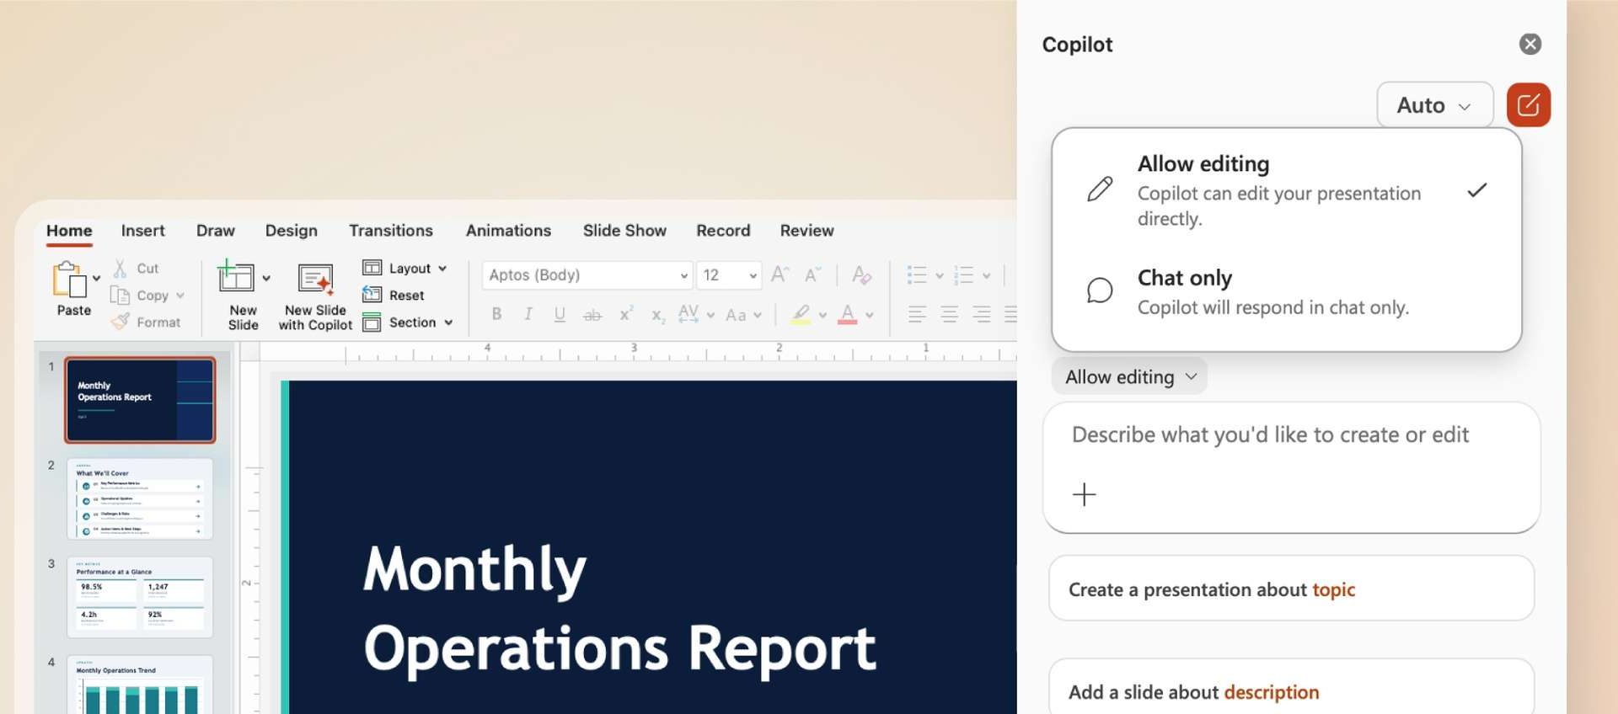Align text right
1618x714 pixels.
[x=981, y=315]
